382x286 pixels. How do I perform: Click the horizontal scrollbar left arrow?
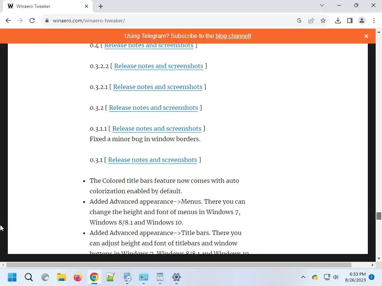(x=3, y=265)
